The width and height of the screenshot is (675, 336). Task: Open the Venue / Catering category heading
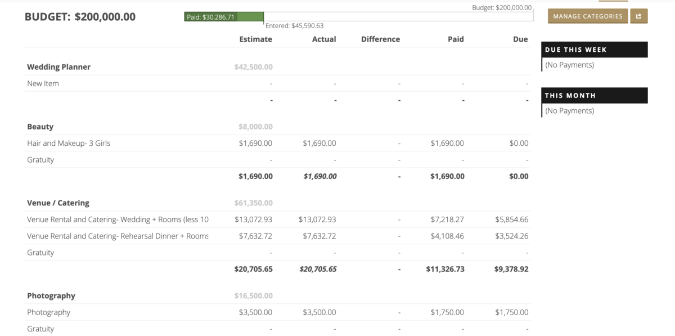(58, 203)
